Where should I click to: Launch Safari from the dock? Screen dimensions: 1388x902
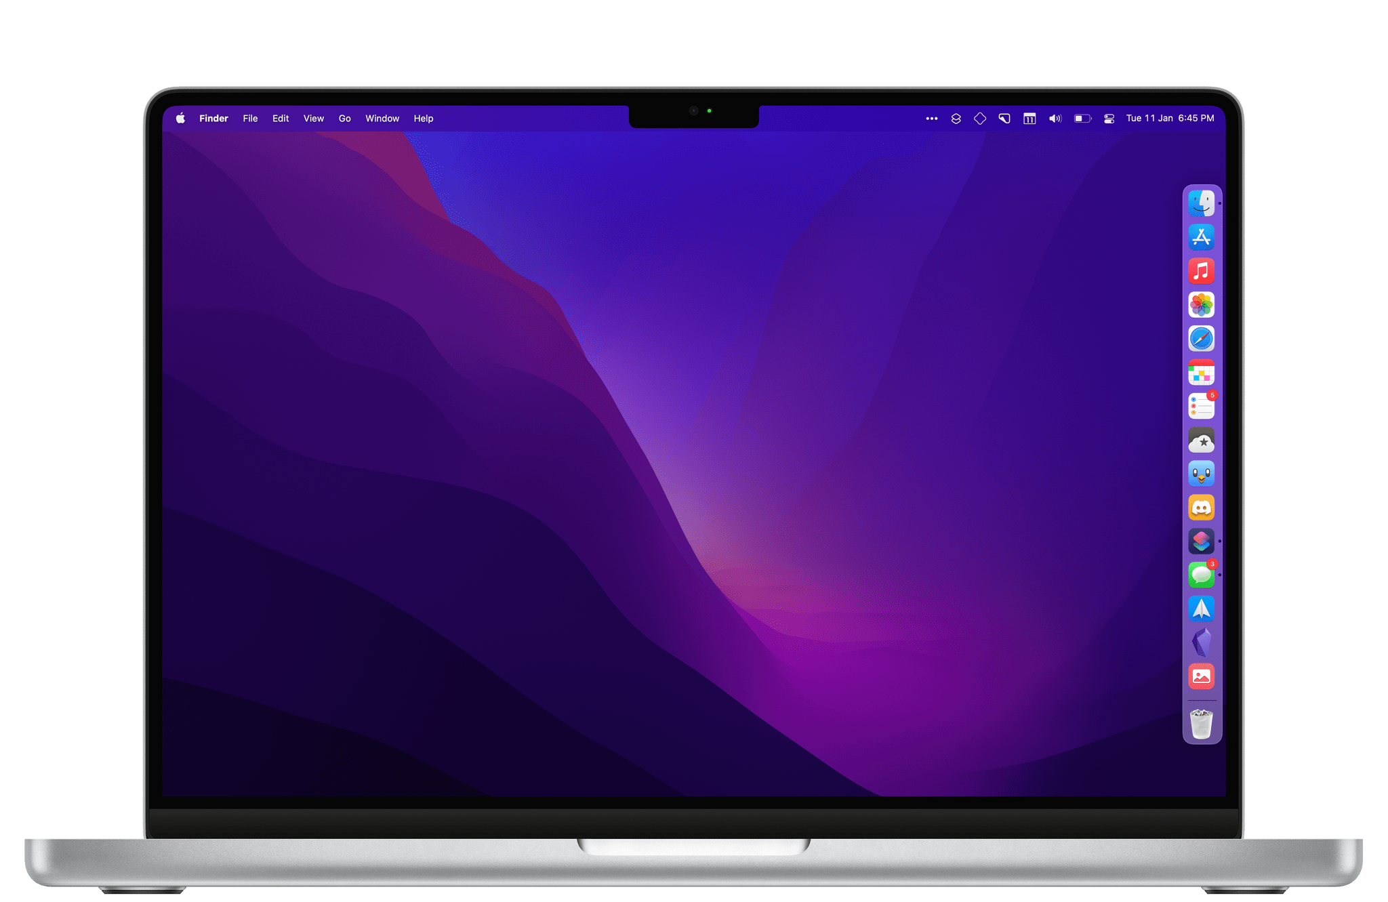tap(1201, 339)
